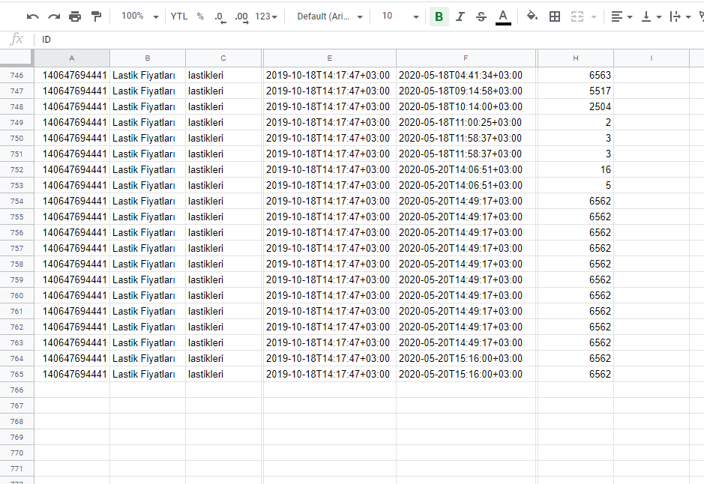Image resolution: width=704 pixels, height=484 pixels.
Task: Format as YTL currency
Action: coord(178,16)
